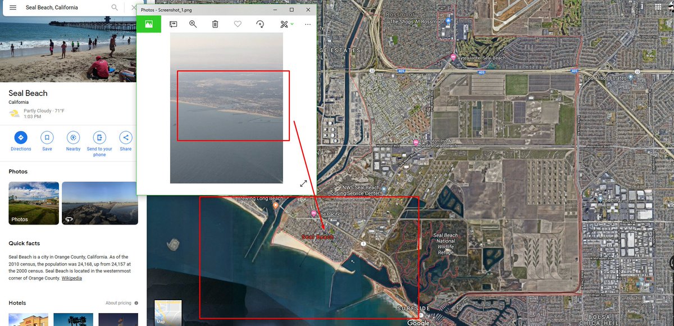The image size is (674, 326).
Task: Close the Photos window
Action: pyautogui.click(x=308, y=10)
